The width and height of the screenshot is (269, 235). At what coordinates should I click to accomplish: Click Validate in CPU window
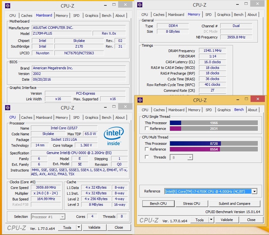[x=94, y=227]
